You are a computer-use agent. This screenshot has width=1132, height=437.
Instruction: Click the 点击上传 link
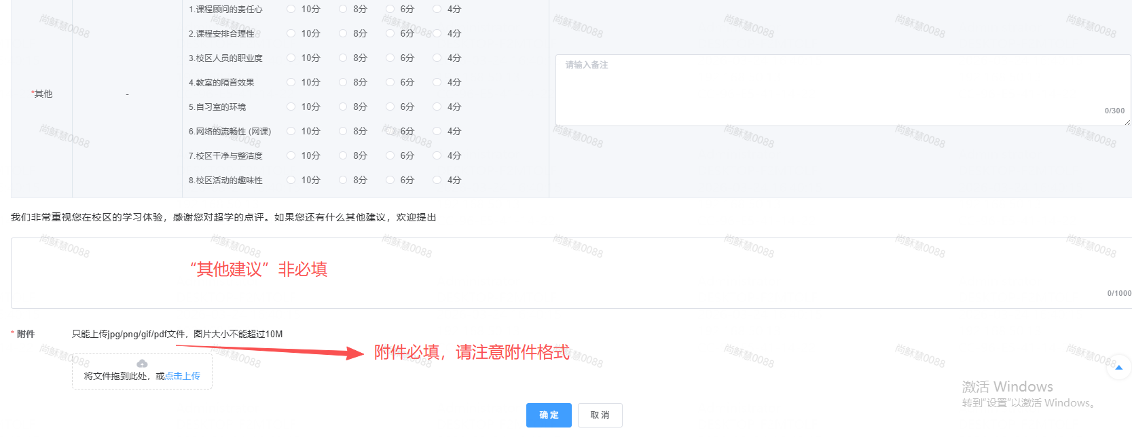click(183, 376)
